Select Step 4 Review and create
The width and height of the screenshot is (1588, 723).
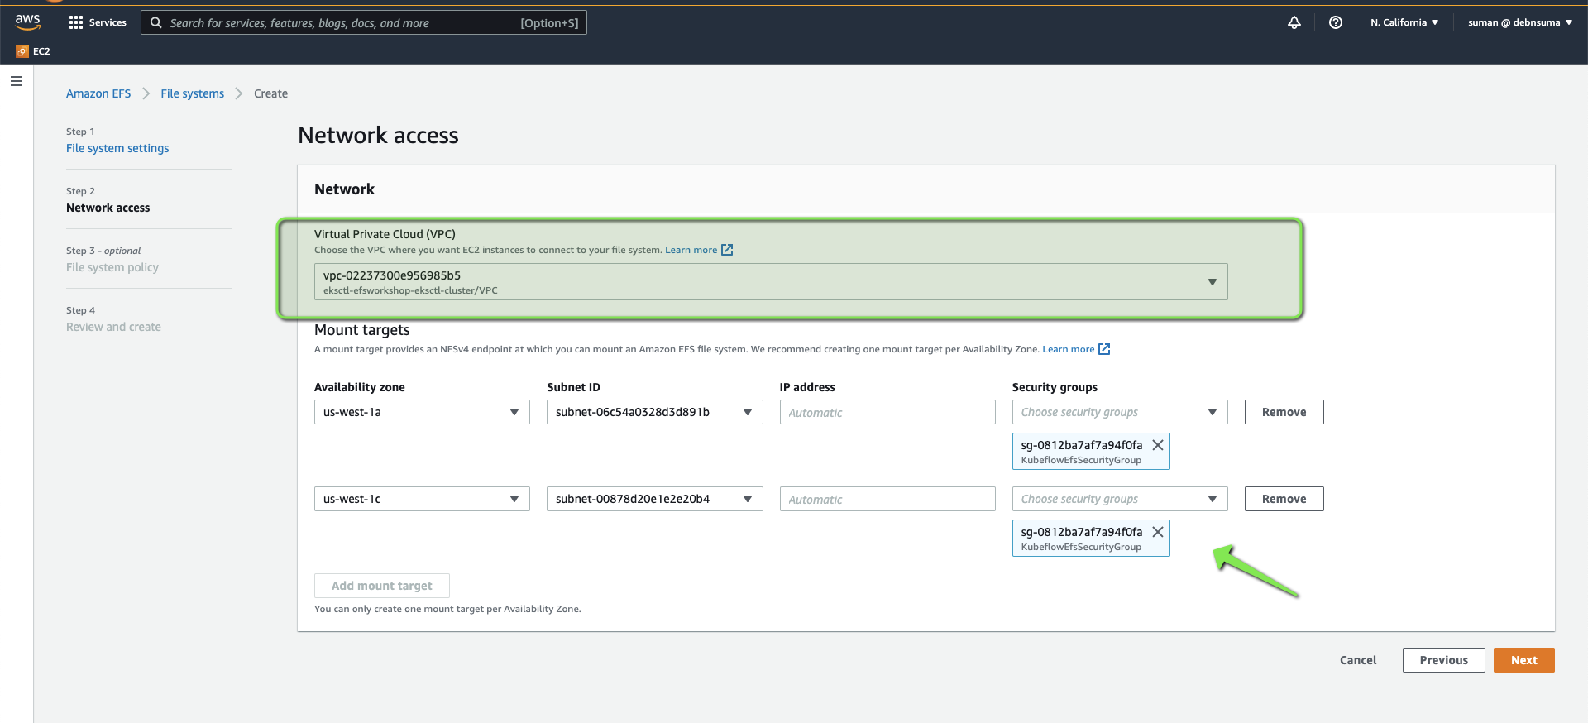click(x=113, y=327)
